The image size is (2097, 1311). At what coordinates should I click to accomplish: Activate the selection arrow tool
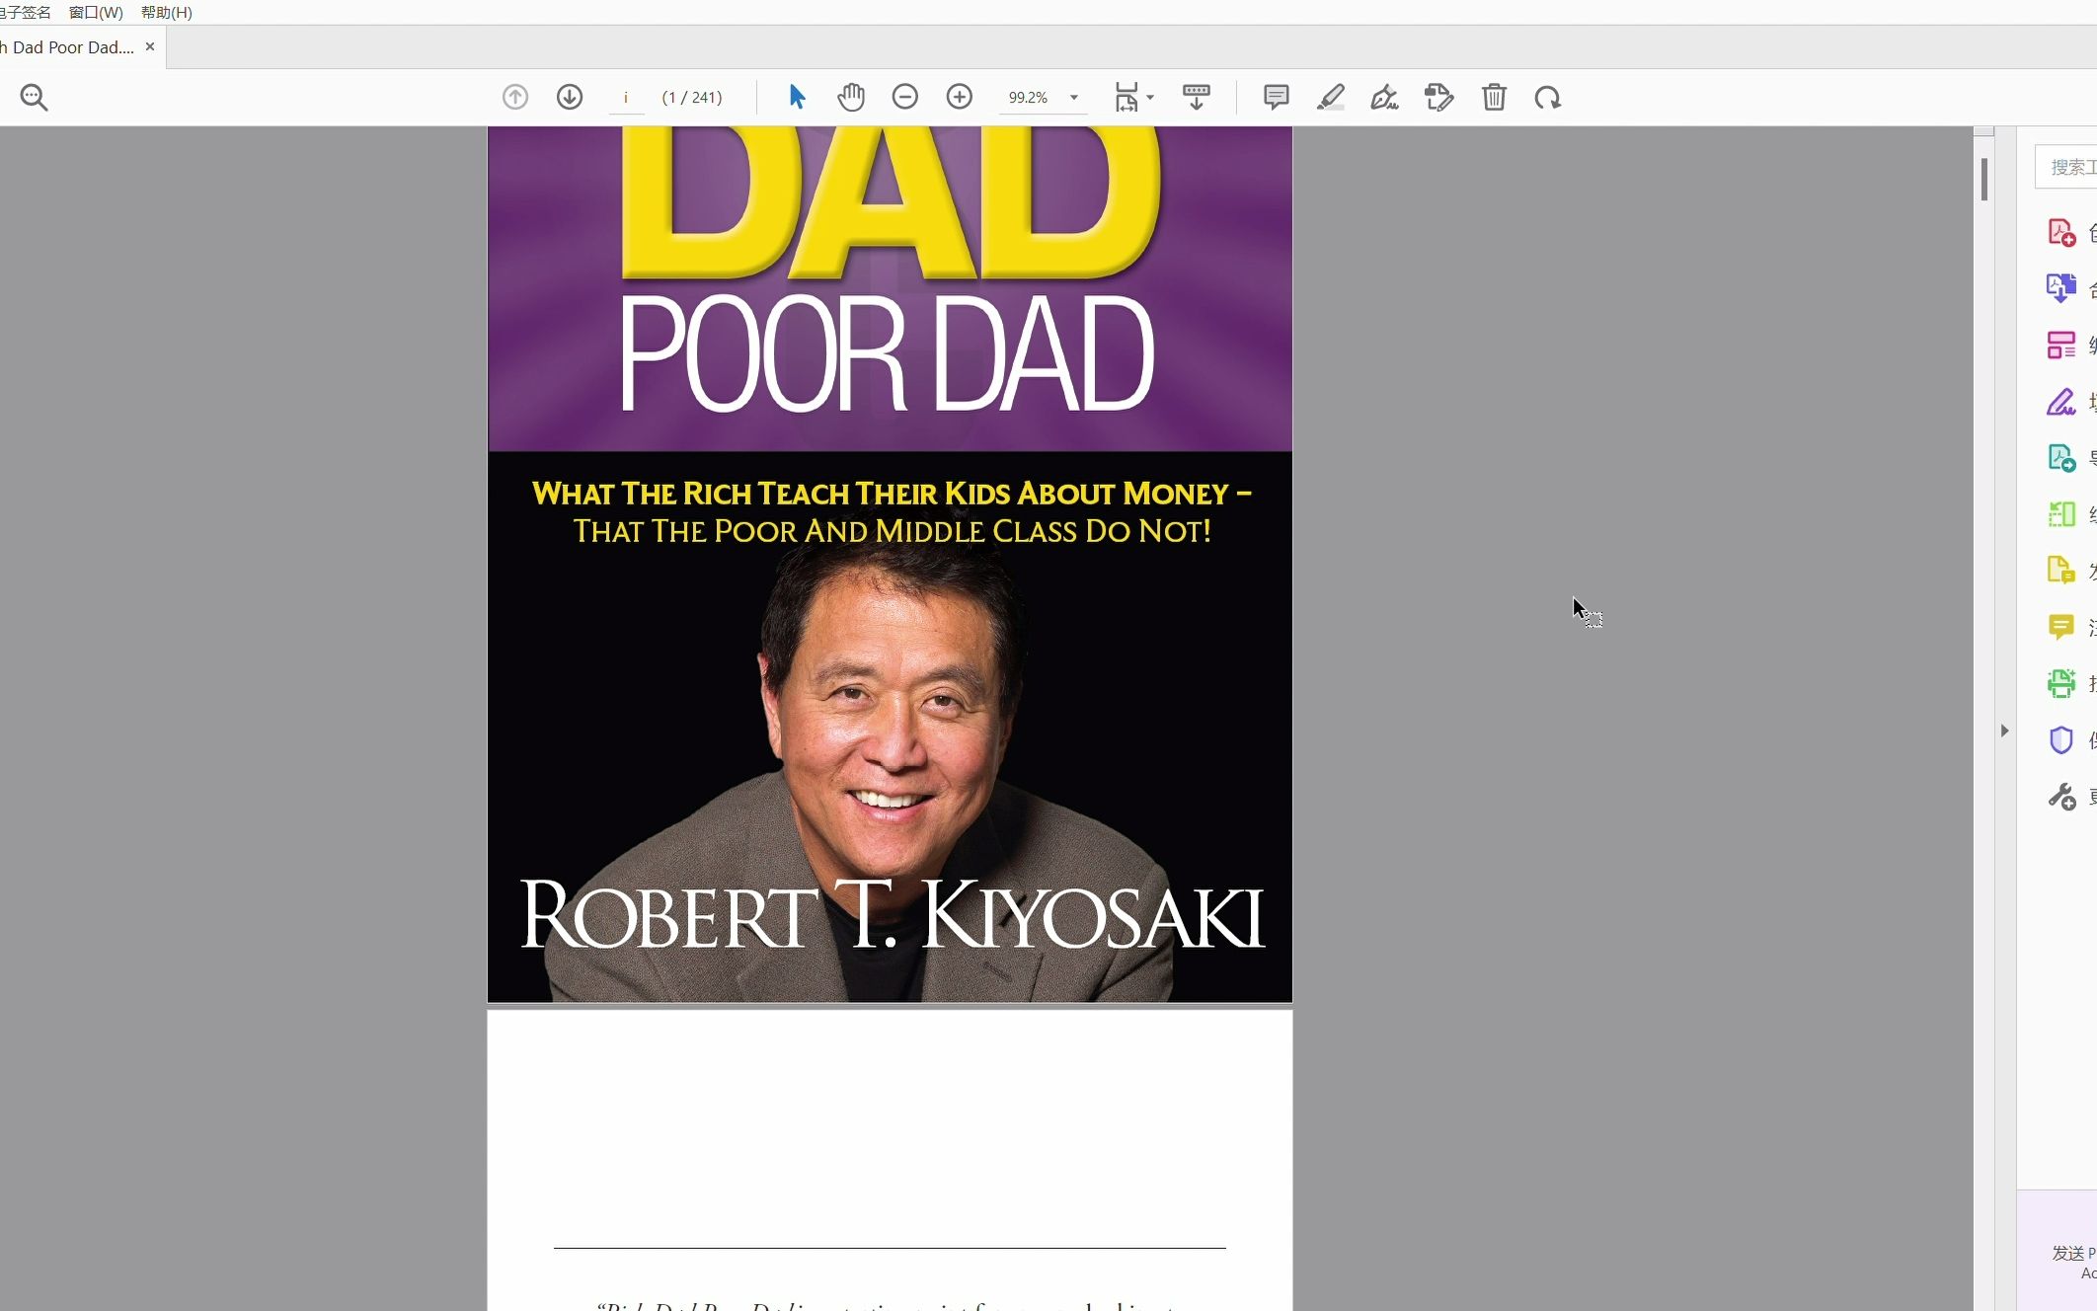pyautogui.click(x=797, y=97)
